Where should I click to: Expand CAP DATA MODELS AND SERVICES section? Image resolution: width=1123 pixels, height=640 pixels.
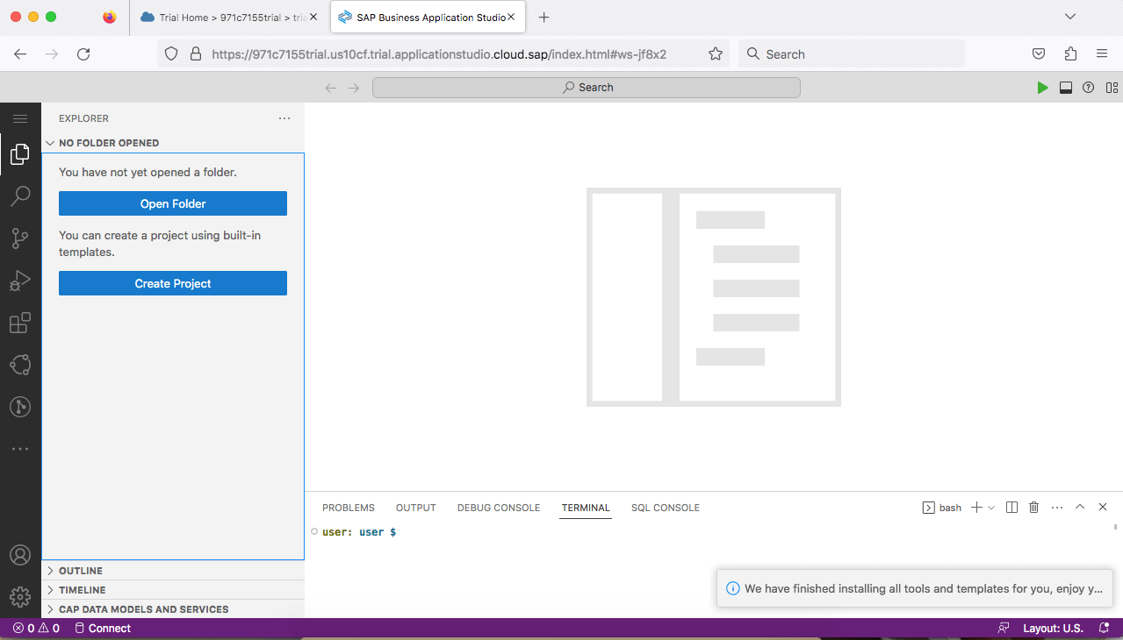point(173,609)
